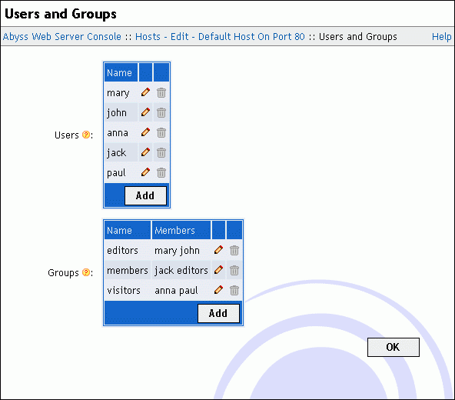The image size is (455, 400).
Task: Click Users and Groups page heading
Action: 61,14
